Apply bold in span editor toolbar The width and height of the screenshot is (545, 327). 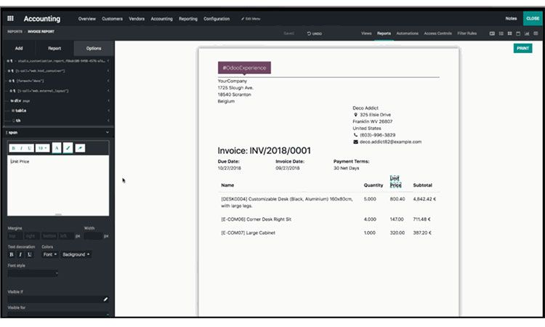coord(14,148)
